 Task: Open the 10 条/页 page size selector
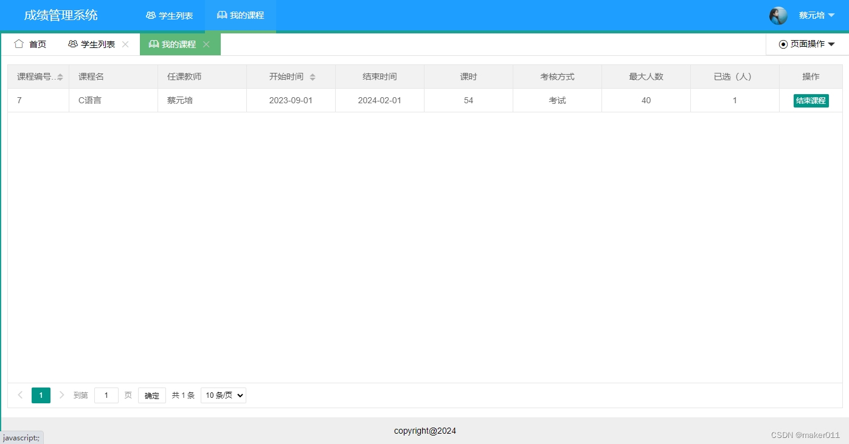223,395
